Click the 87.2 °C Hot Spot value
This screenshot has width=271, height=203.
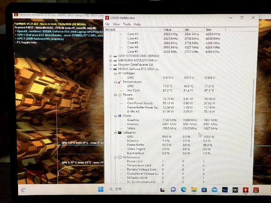[x=168, y=91]
